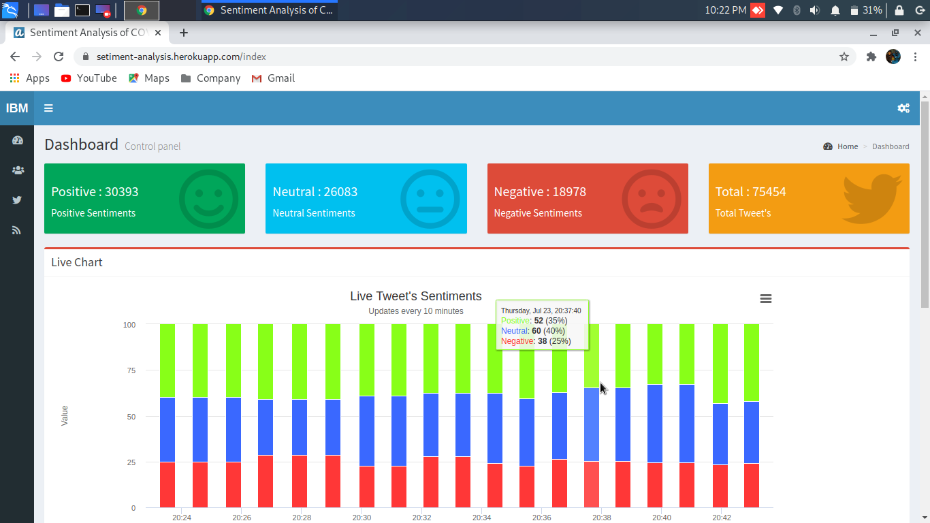This screenshot has width=930, height=523.
Task: Click the neutral face icon
Action: (430, 199)
